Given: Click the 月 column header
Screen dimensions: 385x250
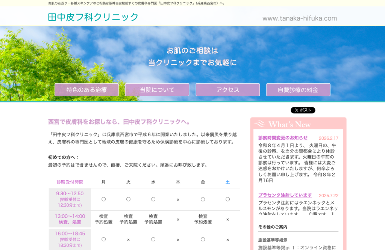Looking at the screenshot, I should [104, 182].
